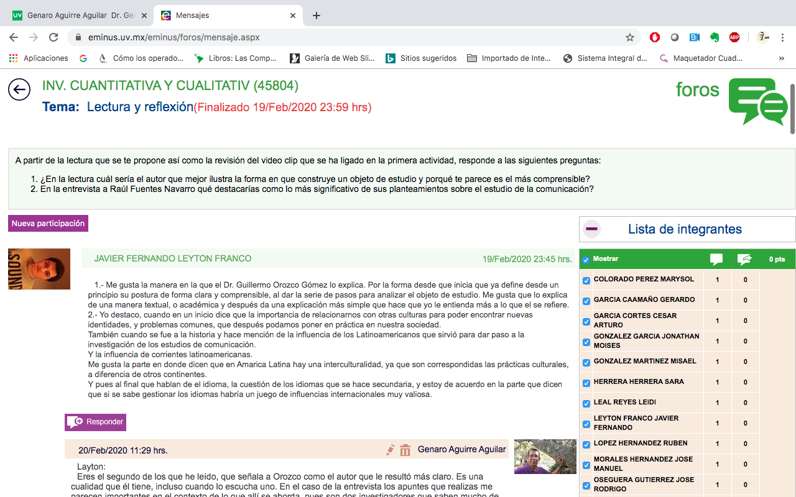
Task: Expand the bookmarks bar overflow chevron
Action: (782, 58)
